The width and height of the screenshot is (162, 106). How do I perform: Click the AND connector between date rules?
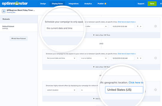pos(101,43)
